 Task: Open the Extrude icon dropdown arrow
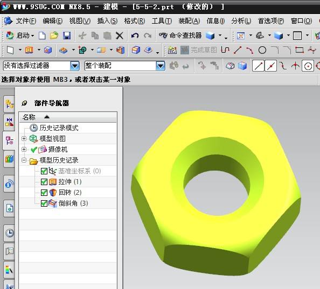(39, 50)
